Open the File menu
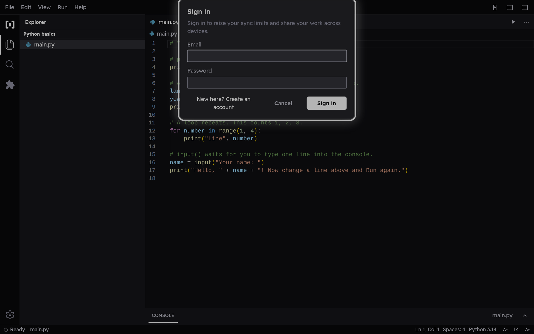The height and width of the screenshot is (334, 534). 10,7
